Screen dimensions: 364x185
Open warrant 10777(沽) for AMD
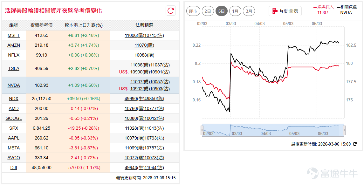(x=154, y=108)
